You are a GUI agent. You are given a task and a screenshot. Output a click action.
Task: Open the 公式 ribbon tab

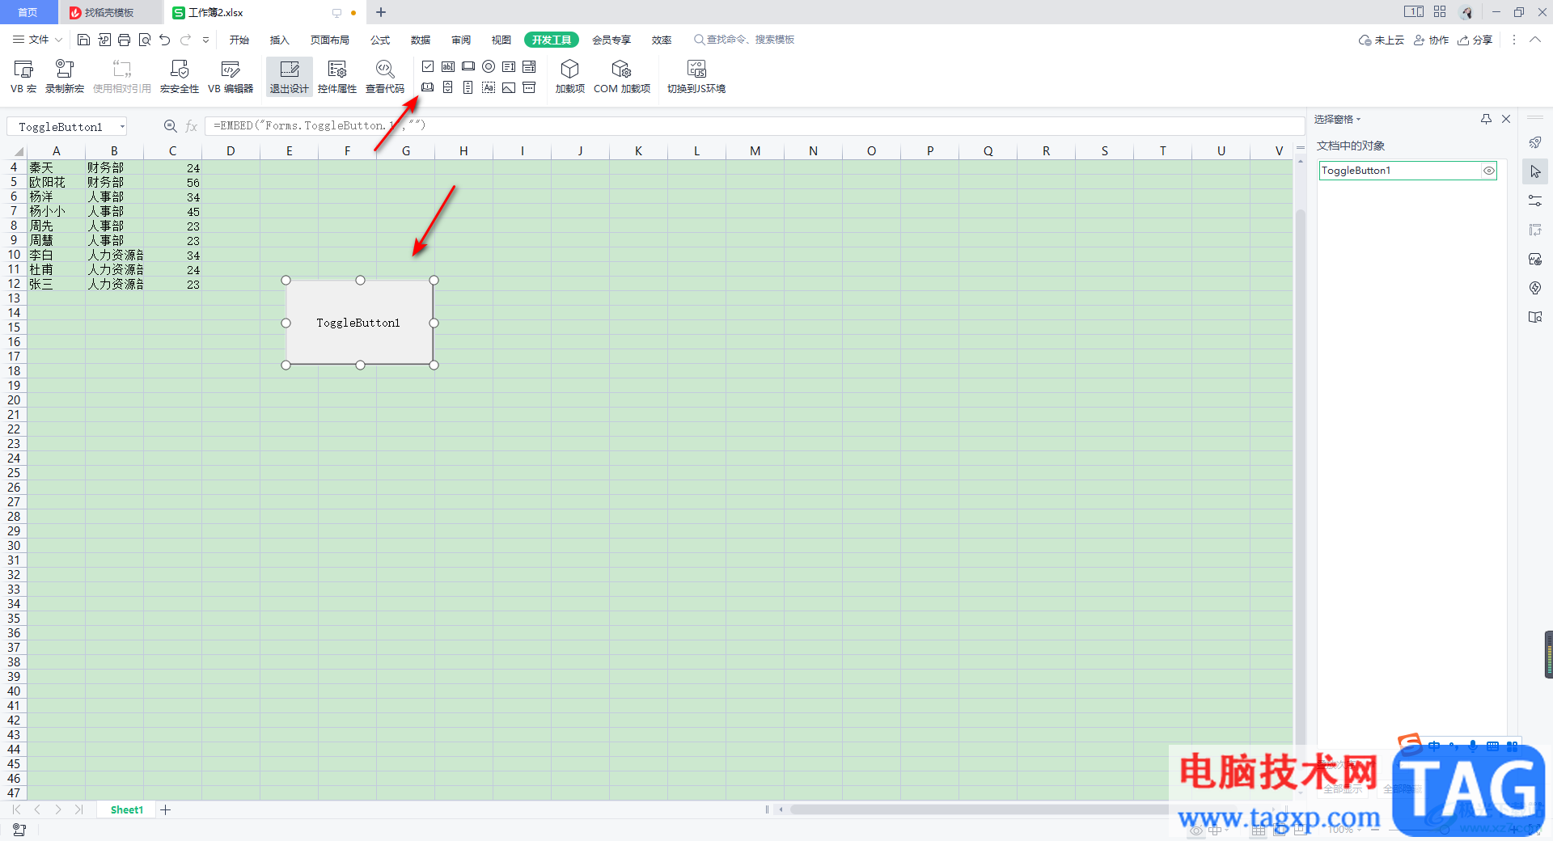tap(380, 40)
